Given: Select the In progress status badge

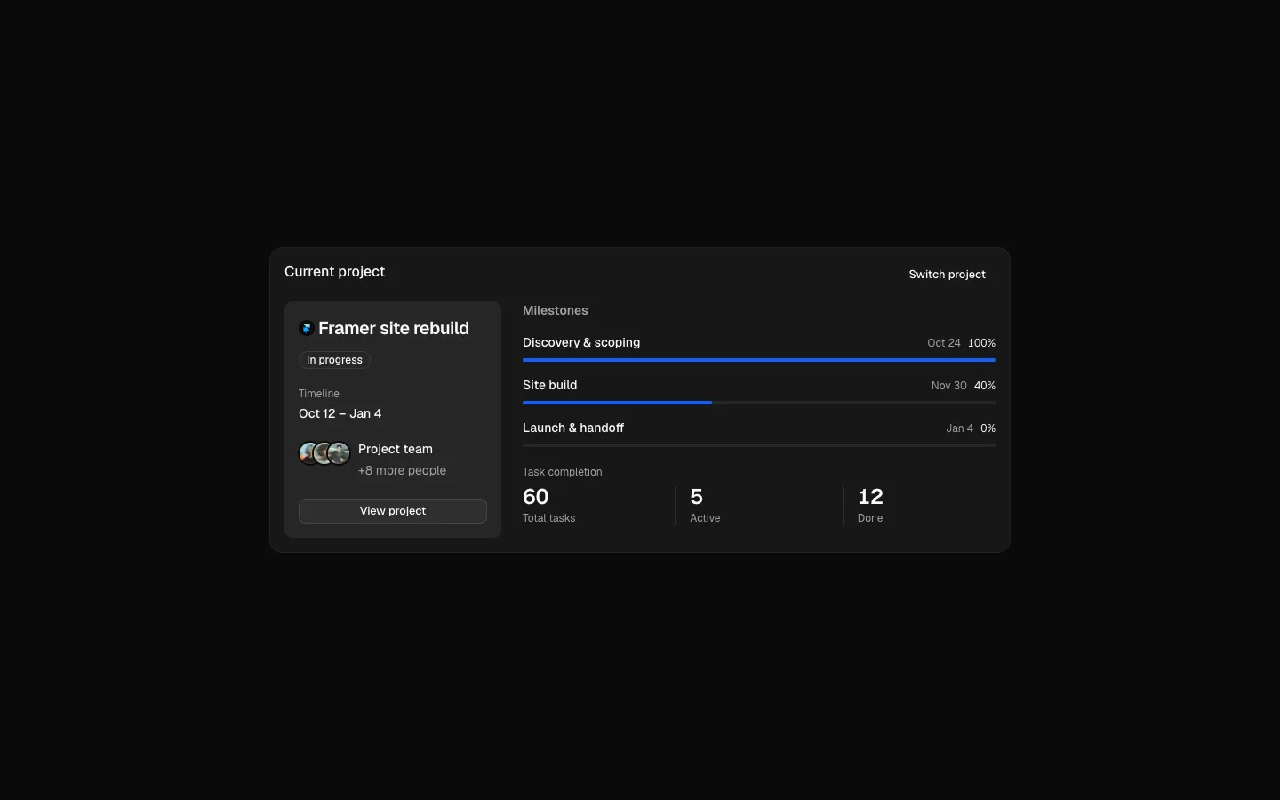Looking at the screenshot, I should 334,360.
